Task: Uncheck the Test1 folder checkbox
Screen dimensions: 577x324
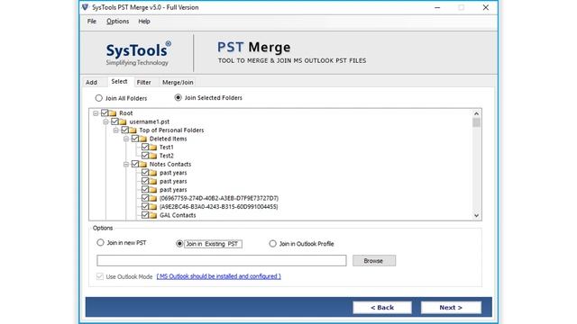Action: 145,147
